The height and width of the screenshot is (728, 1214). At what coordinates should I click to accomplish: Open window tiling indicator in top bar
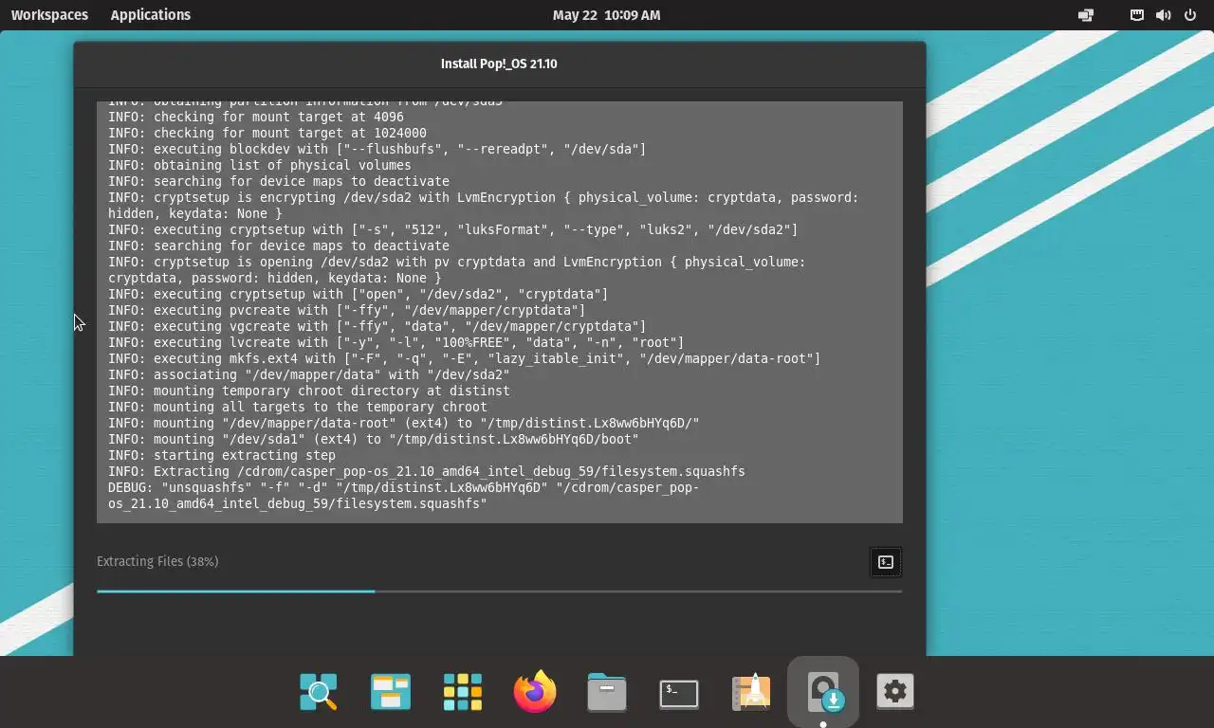click(1086, 15)
